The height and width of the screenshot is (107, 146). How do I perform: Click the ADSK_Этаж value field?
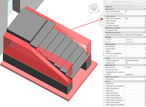pos(135,84)
